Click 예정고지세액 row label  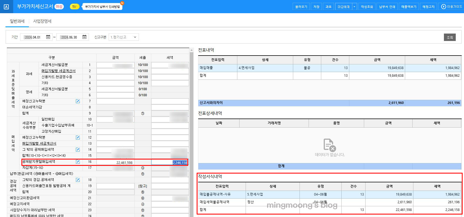20,204
